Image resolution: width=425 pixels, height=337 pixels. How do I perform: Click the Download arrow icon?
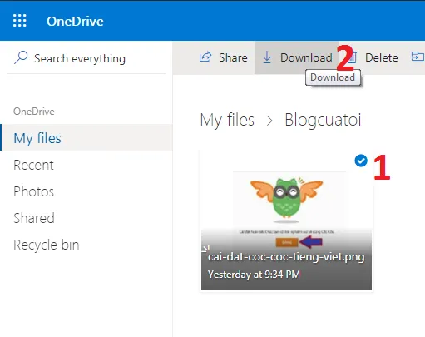click(267, 57)
